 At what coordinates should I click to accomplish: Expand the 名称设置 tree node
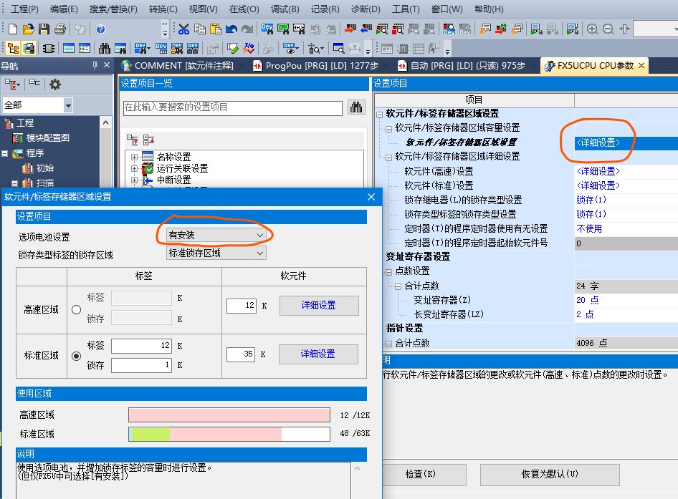tap(134, 157)
